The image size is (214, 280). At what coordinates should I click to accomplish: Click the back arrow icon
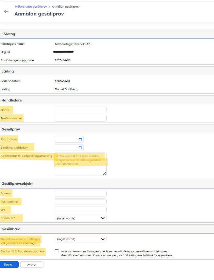click(6, 11)
